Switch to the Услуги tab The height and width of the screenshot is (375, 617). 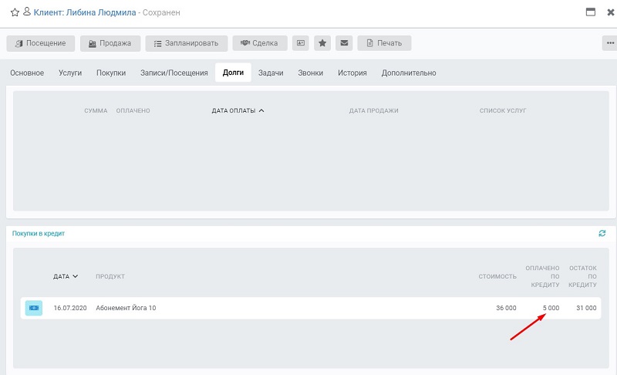pyautogui.click(x=70, y=73)
